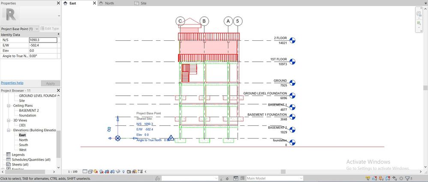Image resolution: width=428 pixels, height=182 pixels.
Task: Close the East view tab
Action: pos(94,3)
